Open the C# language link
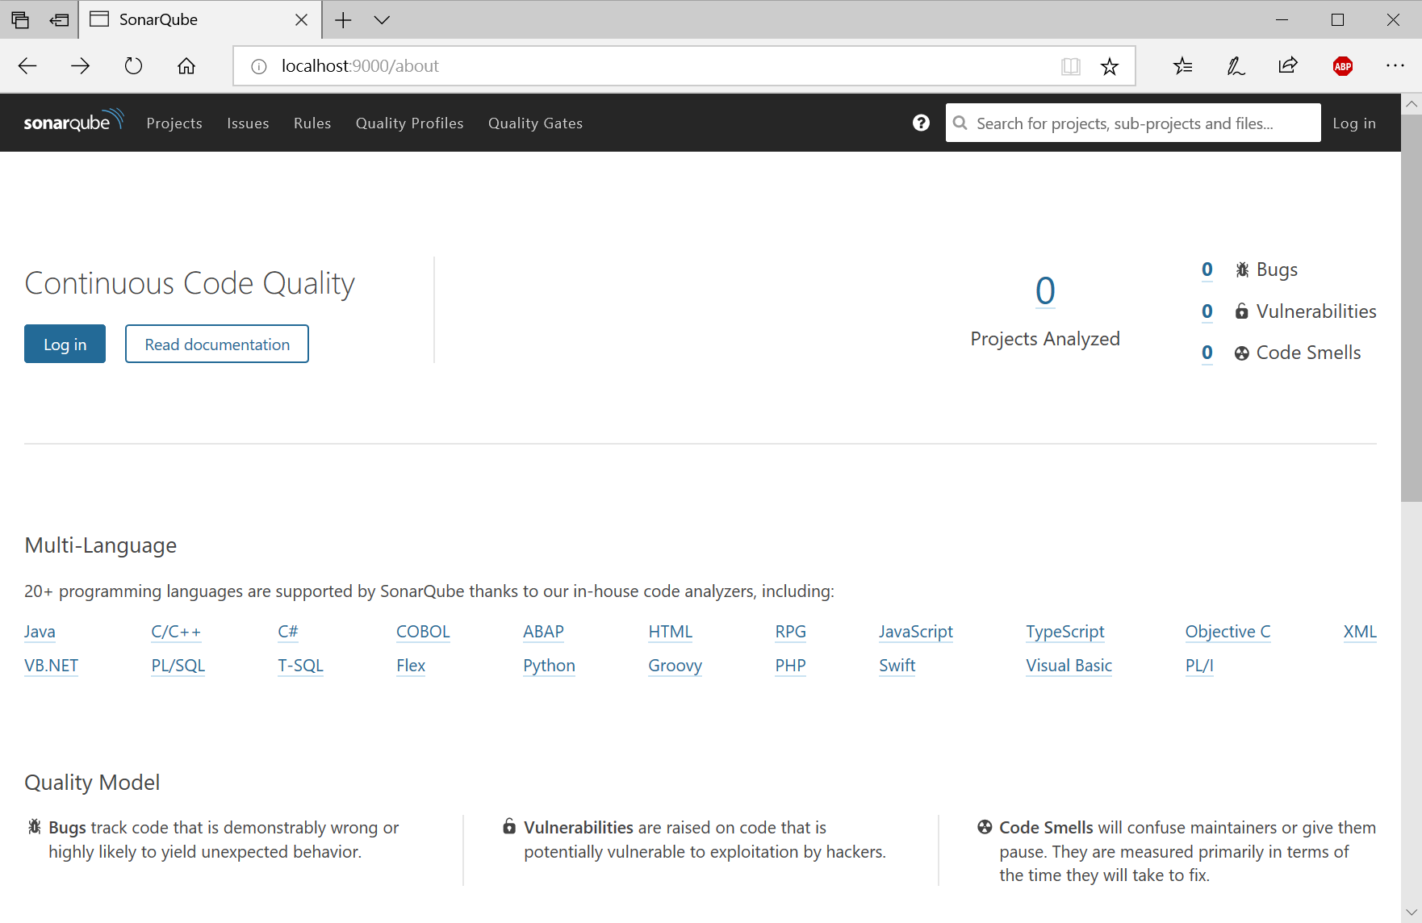Screen dimensions: 1422x923 pyautogui.click(x=288, y=632)
